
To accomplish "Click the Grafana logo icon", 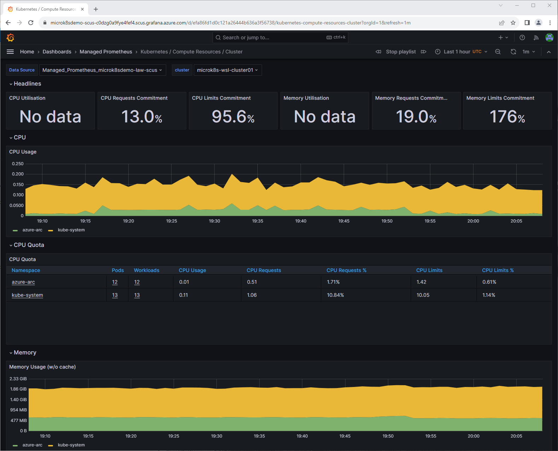I will (11, 37).
